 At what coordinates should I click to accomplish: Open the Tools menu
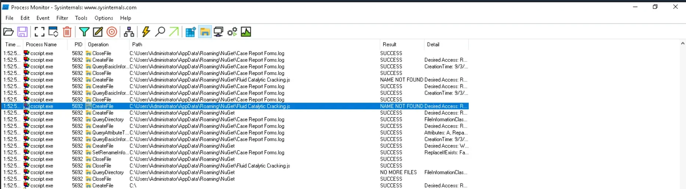coord(81,18)
